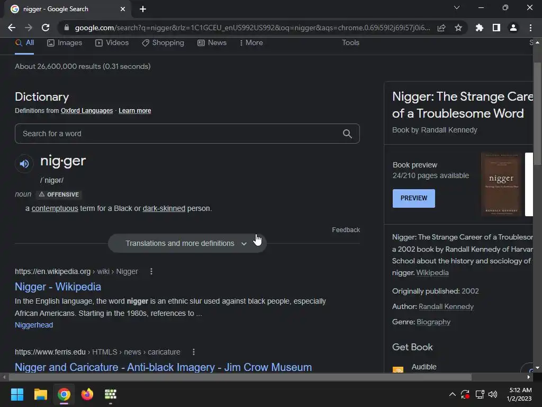The image size is (542, 407).
Task: Open the Tools search filter
Action: pyautogui.click(x=350, y=42)
